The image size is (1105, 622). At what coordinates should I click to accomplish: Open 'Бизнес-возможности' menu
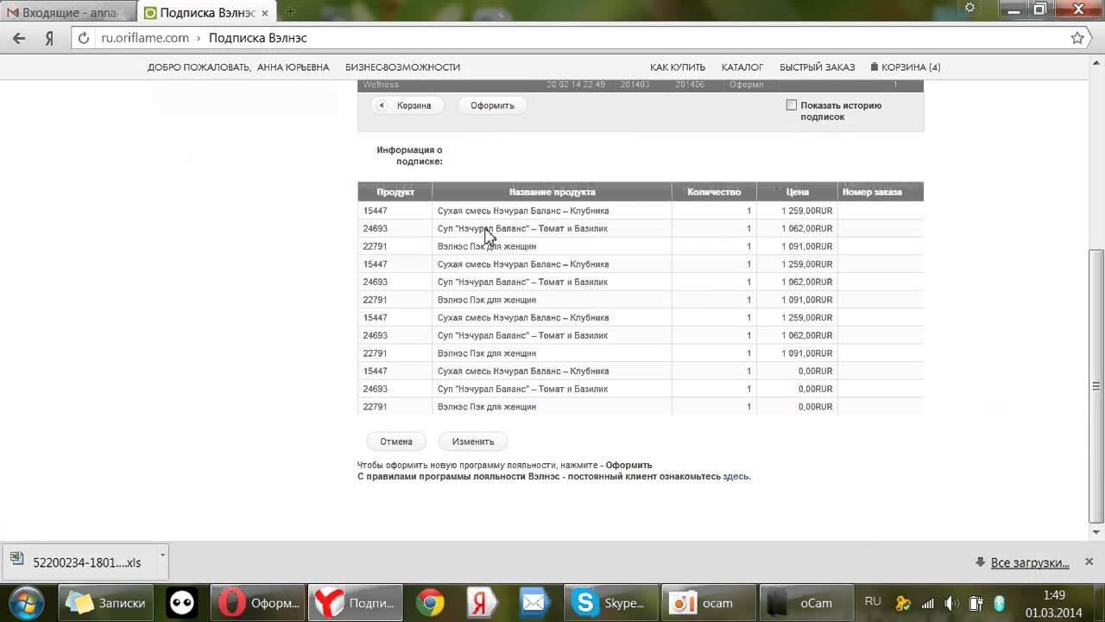(x=402, y=67)
